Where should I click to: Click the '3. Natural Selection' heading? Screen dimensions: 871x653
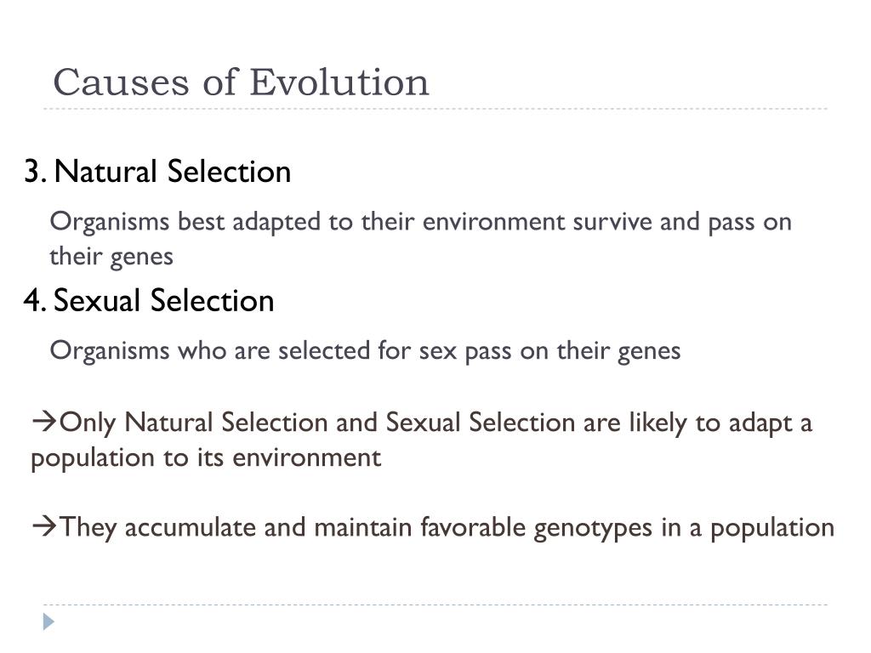click(x=157, y=171)
